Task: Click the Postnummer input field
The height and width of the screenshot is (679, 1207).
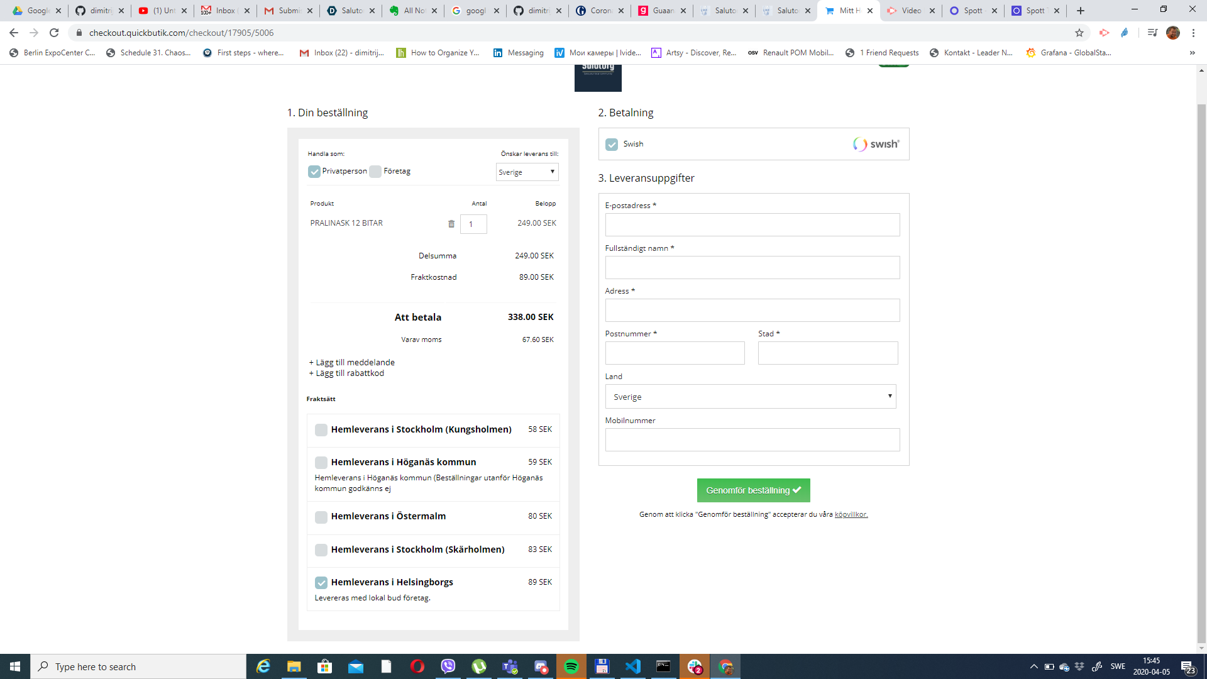Action: pos(675,353)
